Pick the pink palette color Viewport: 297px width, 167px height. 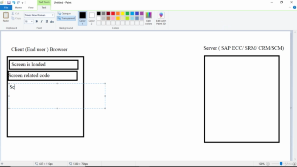(113, 18)
